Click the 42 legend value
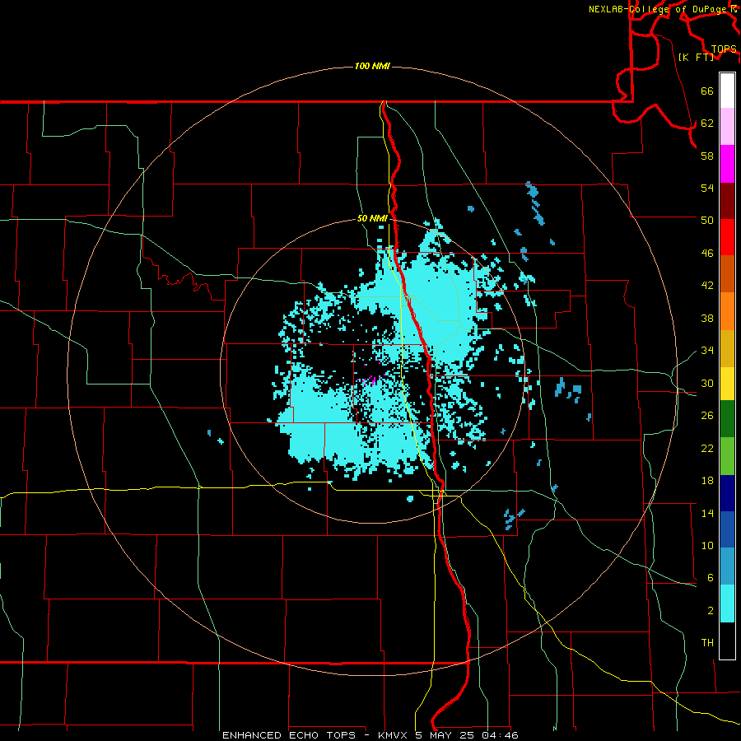741x741 pixels. (707, 286)
